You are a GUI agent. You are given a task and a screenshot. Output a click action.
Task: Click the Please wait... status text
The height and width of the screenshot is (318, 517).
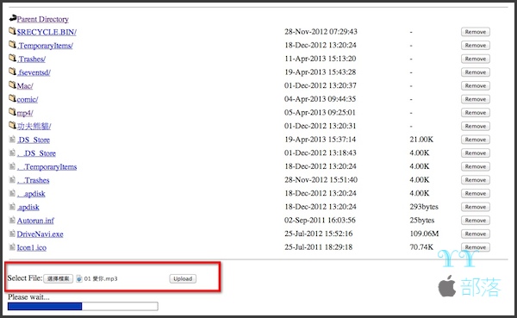pyautogui.click(x=28, y=297)
